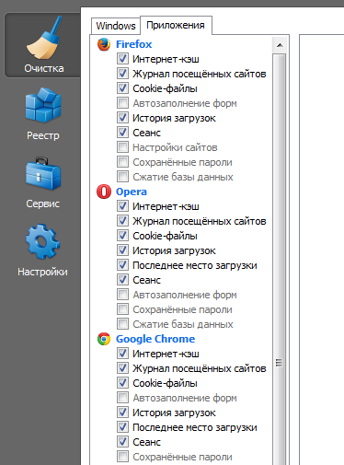Enable Opera Сжатие базы данных checkbox
The width and height of the screenshot is (344, 465).
[x=122, y=324]
